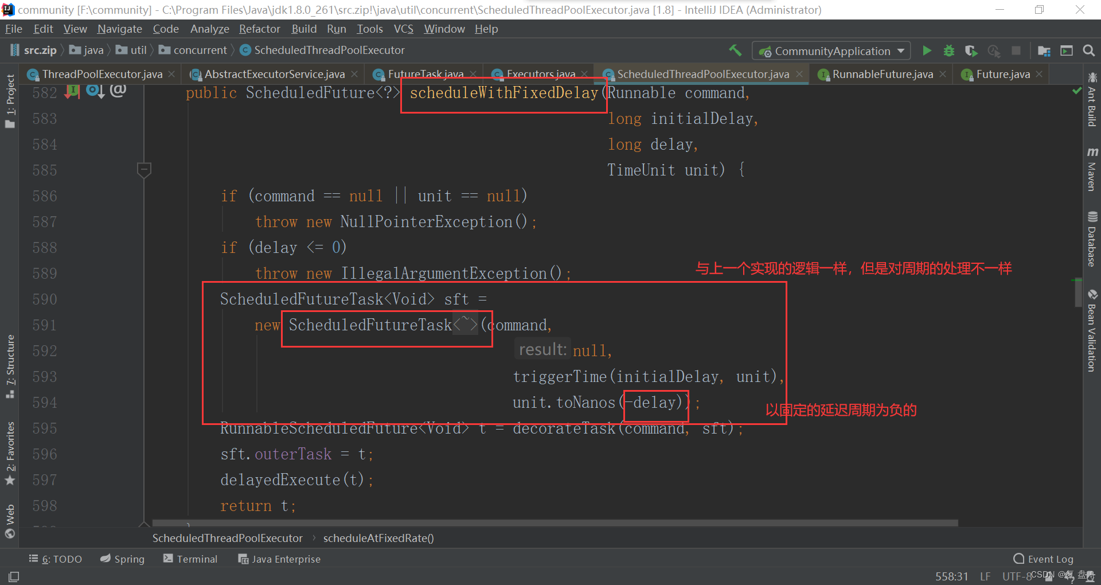Run with coverage shield icon

(x=971, y=50)
